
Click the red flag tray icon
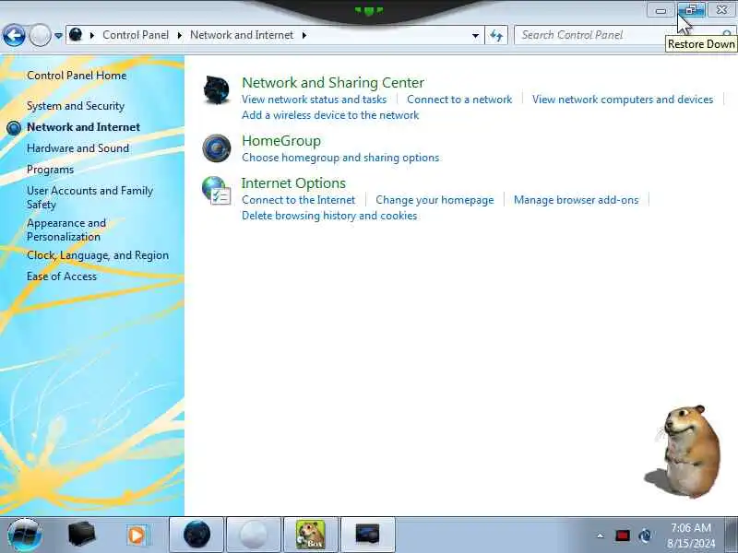[x=622, y=535]
